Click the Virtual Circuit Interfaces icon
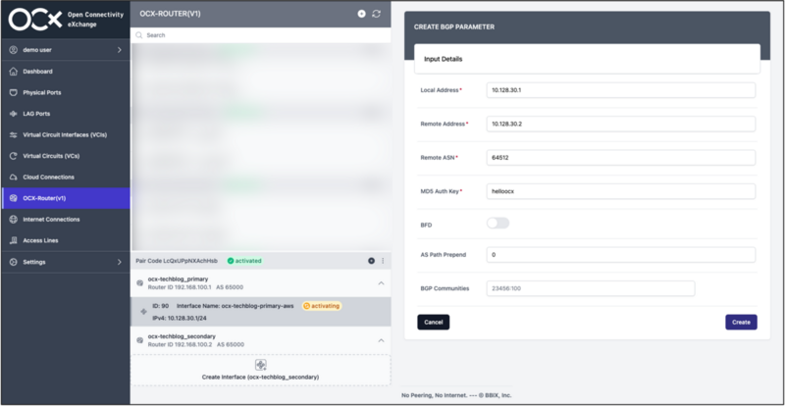 14,135
